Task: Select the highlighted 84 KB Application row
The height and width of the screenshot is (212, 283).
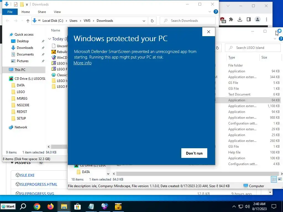Action: click(248, 100)
